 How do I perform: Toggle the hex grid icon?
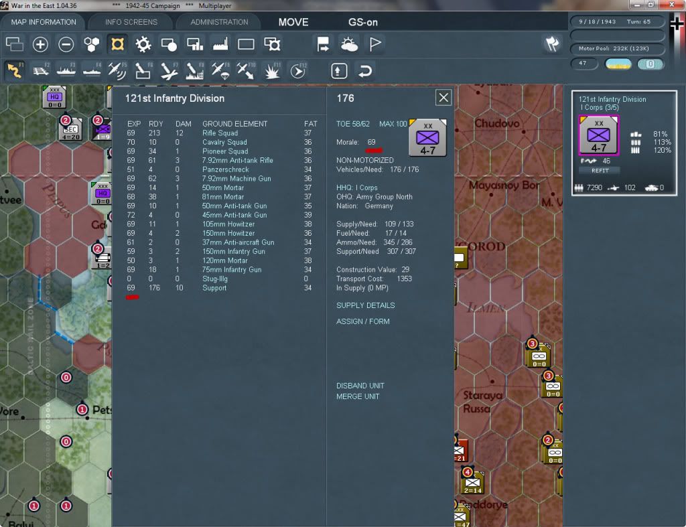point(91,44)
